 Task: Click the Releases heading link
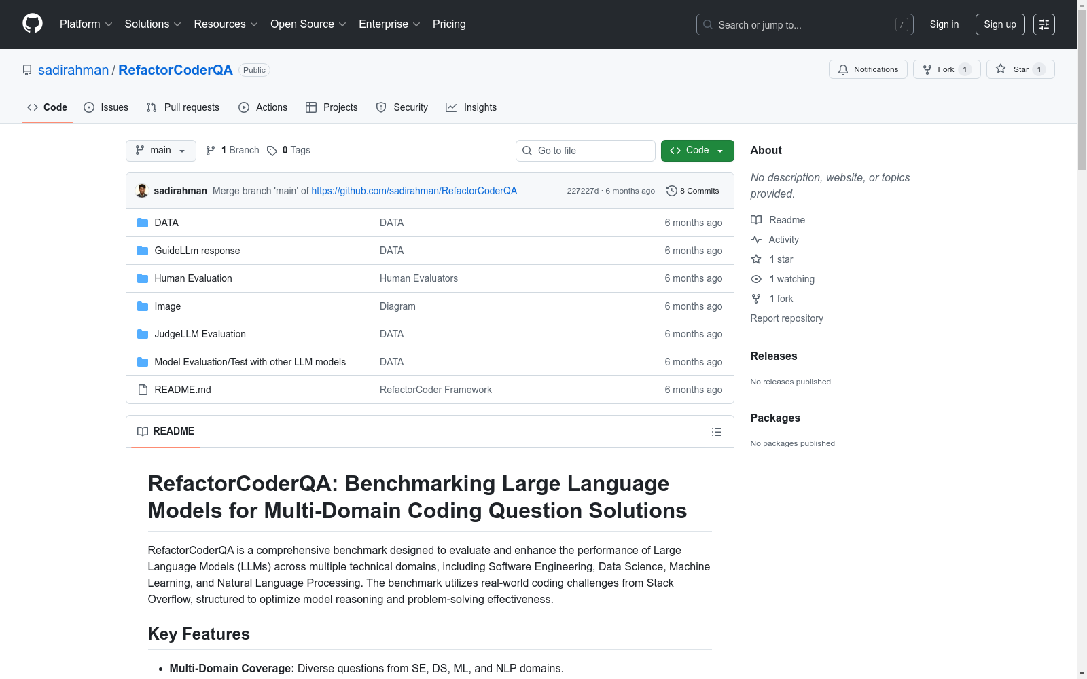(x=774, y=356)
